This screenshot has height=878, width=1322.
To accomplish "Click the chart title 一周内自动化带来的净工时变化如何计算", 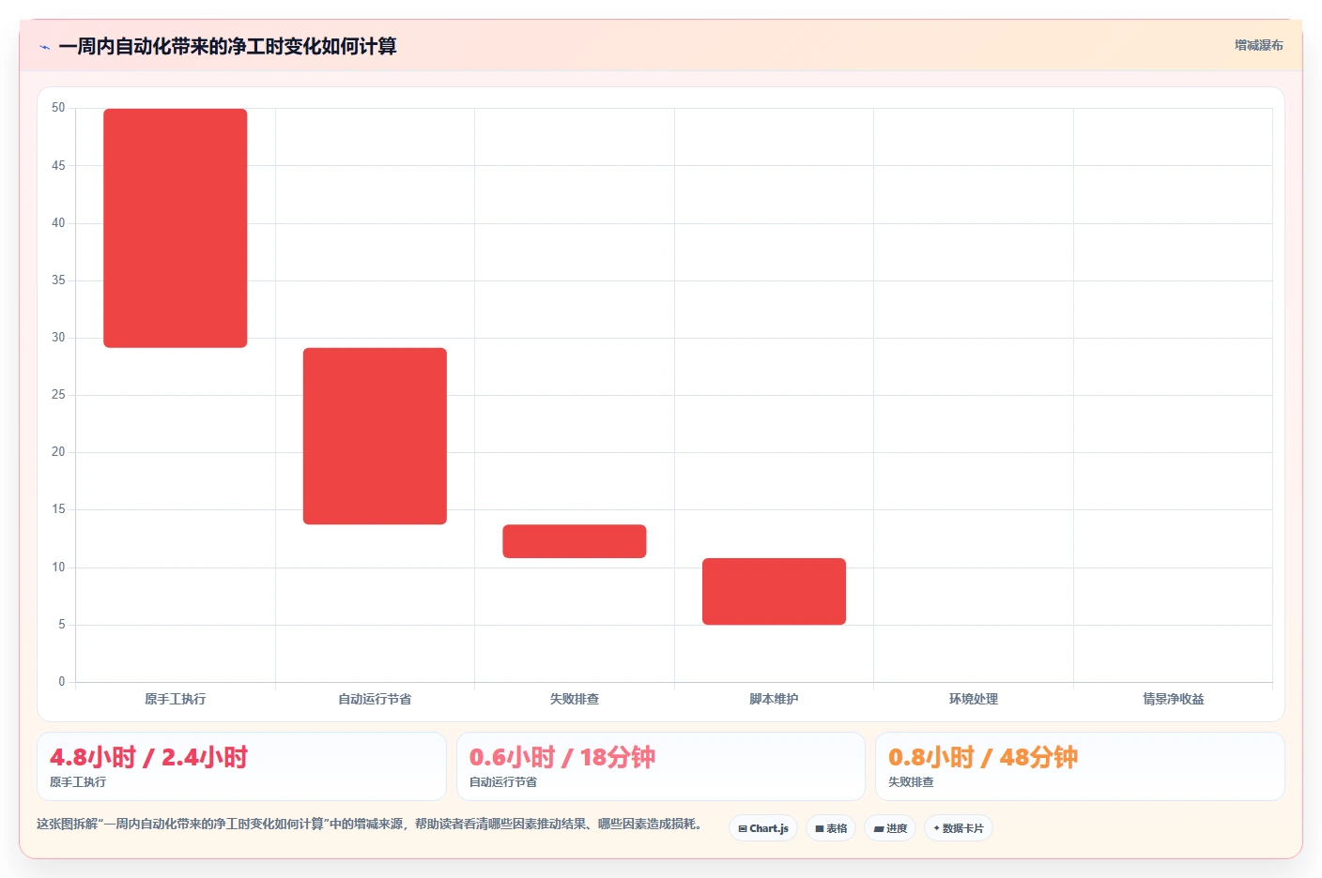I will pyautogui.click(x=227, y=46).
